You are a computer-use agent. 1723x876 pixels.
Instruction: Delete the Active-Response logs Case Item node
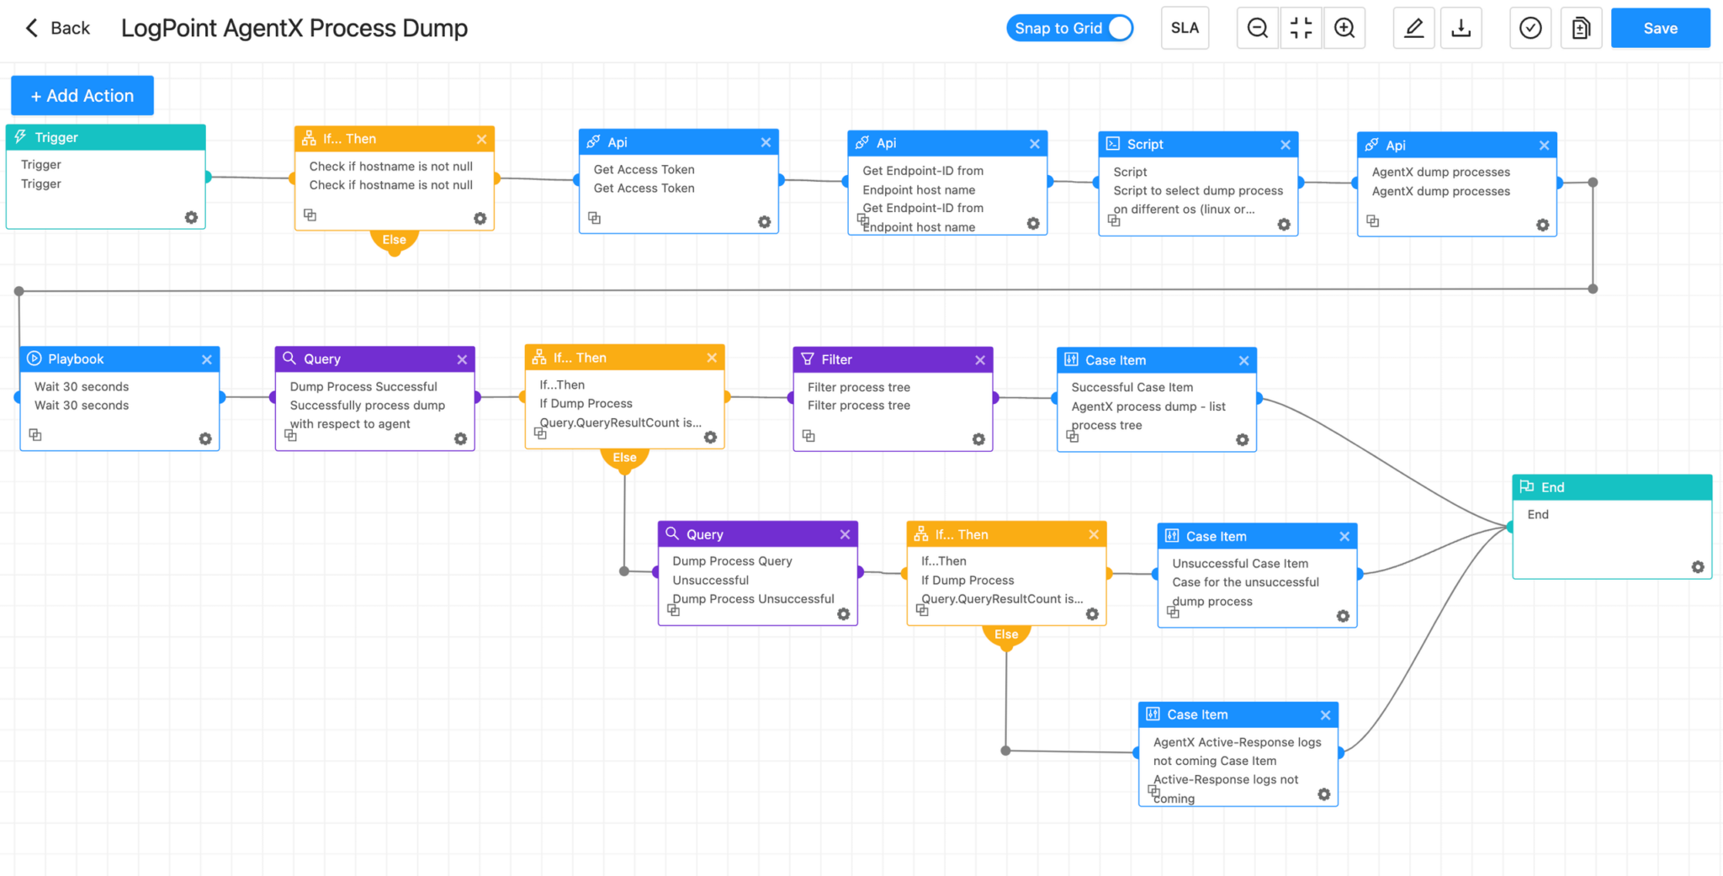[1326, 715]
